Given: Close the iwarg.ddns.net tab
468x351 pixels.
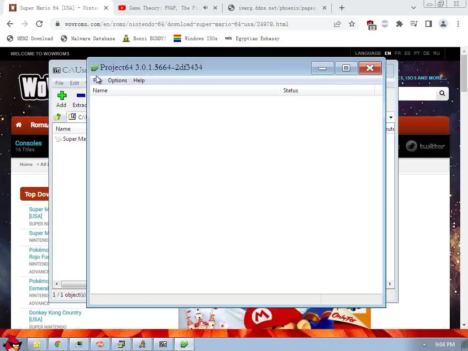Looking at the screenshot, I should [x=324, y=8].
